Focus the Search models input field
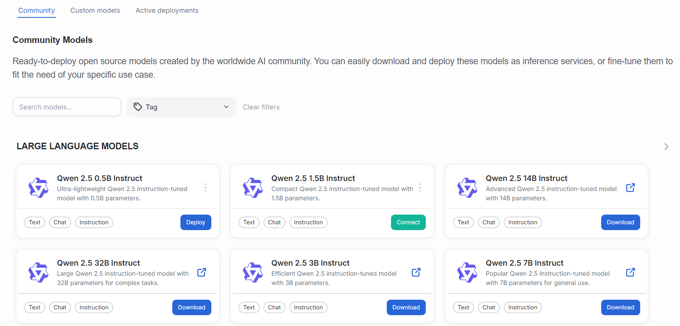The width and height of the screenshot is (680, 326). [x=67, y=107]
